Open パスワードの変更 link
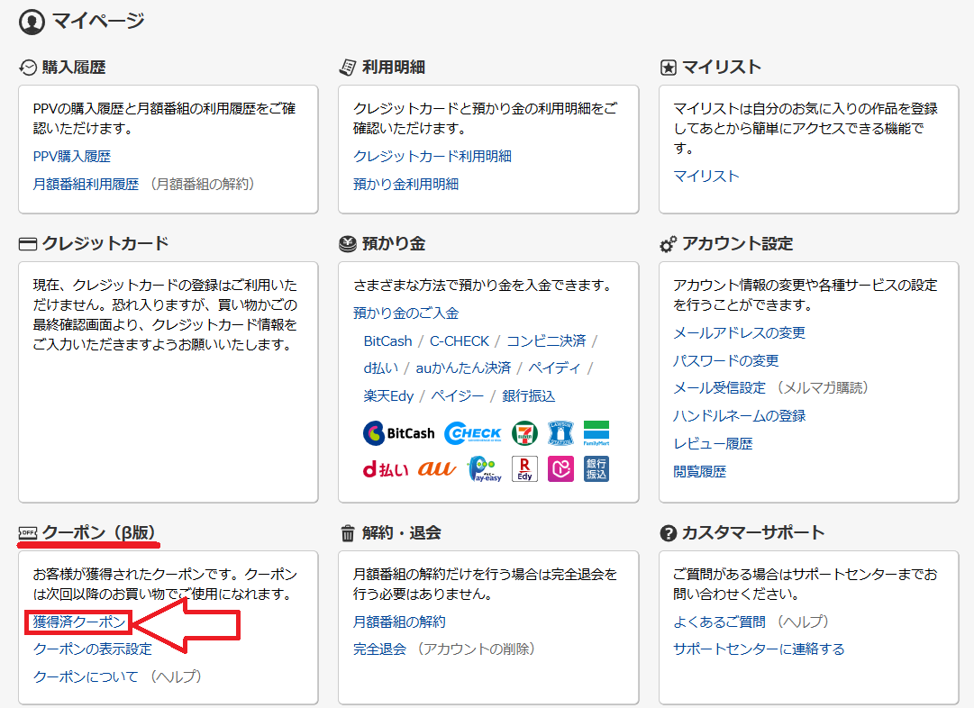The width and height of the screenshot is (974, 708). coord(726,360)
